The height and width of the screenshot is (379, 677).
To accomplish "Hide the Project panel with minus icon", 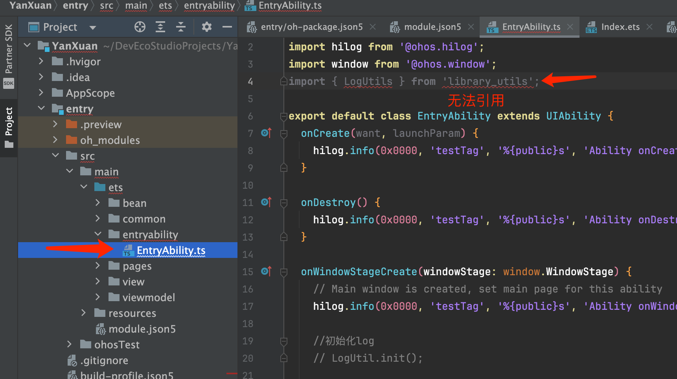I will tap(227, 27).
